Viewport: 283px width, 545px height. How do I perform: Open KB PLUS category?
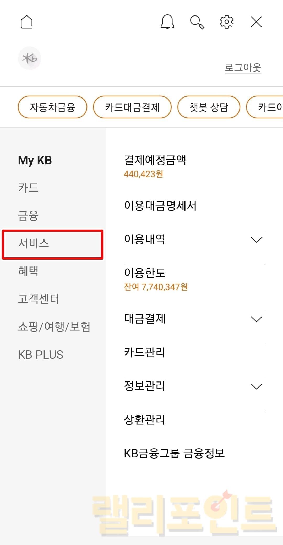[x=41, y=355]
